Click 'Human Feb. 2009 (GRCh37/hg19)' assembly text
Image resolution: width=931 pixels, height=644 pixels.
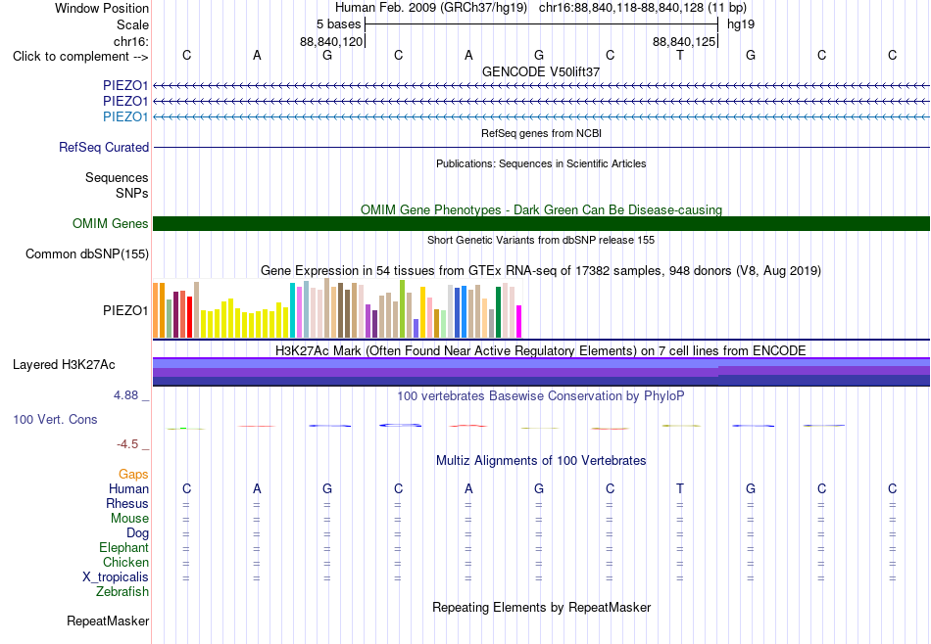tap(431, 8)
